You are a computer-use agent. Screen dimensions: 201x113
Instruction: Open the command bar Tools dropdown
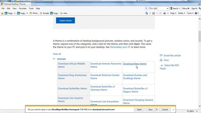(x=190, y=13)
